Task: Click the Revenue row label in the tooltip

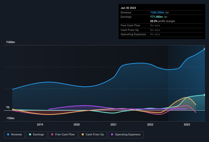Action: click(126, 12)
